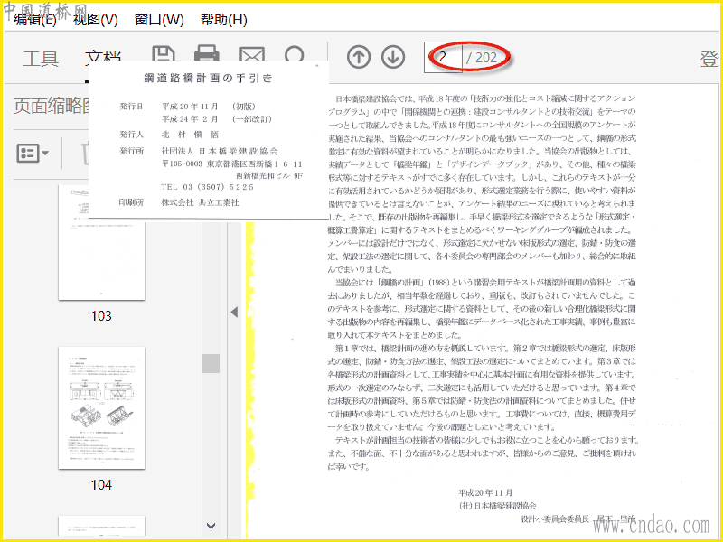Click the scroll down arrow of thumbnail panel
723x542 pixels.
(x=211, y=526)
